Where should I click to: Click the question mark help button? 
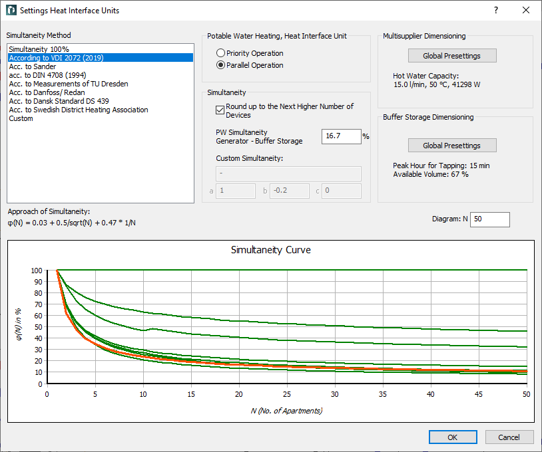pyautogui.click(x=496, y=10)
